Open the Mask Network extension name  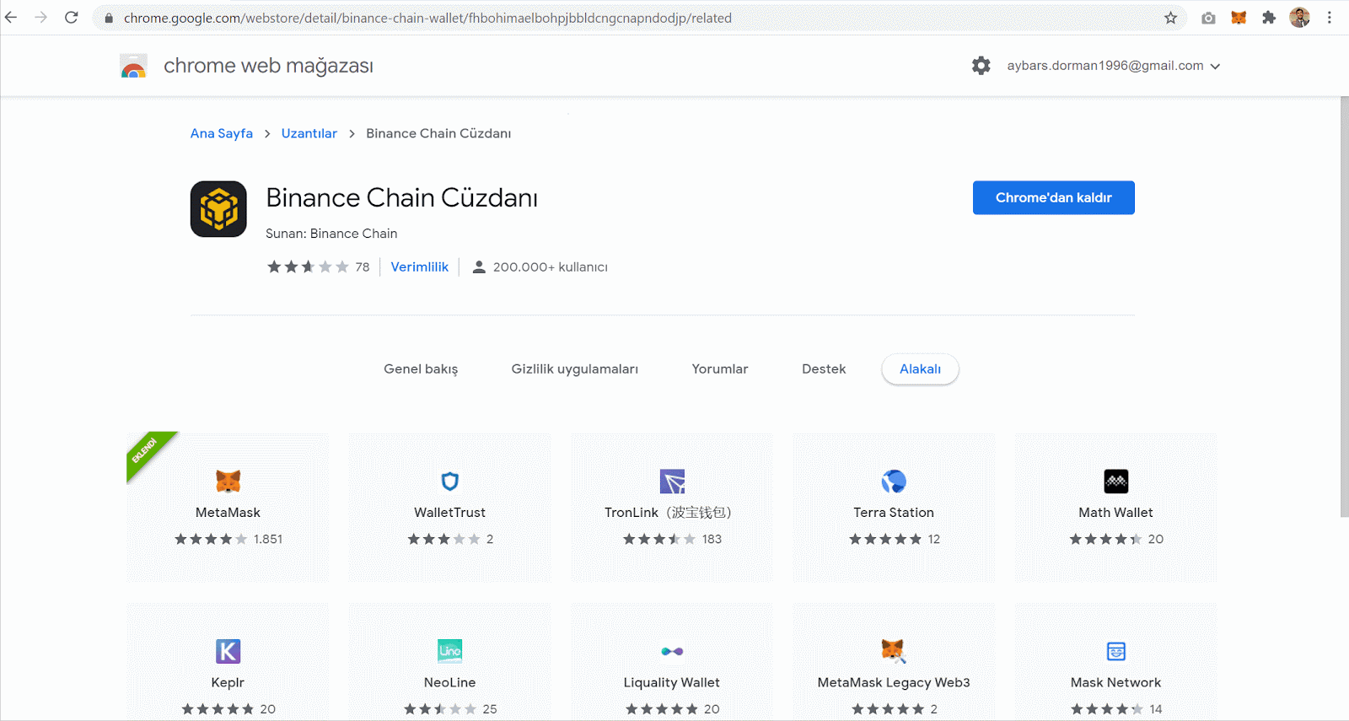[1115, 683]
